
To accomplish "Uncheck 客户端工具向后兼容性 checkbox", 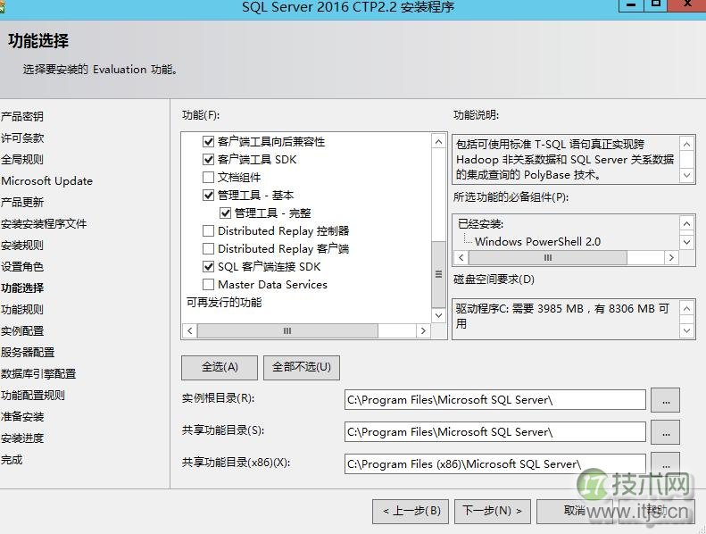I will [208, 141].
